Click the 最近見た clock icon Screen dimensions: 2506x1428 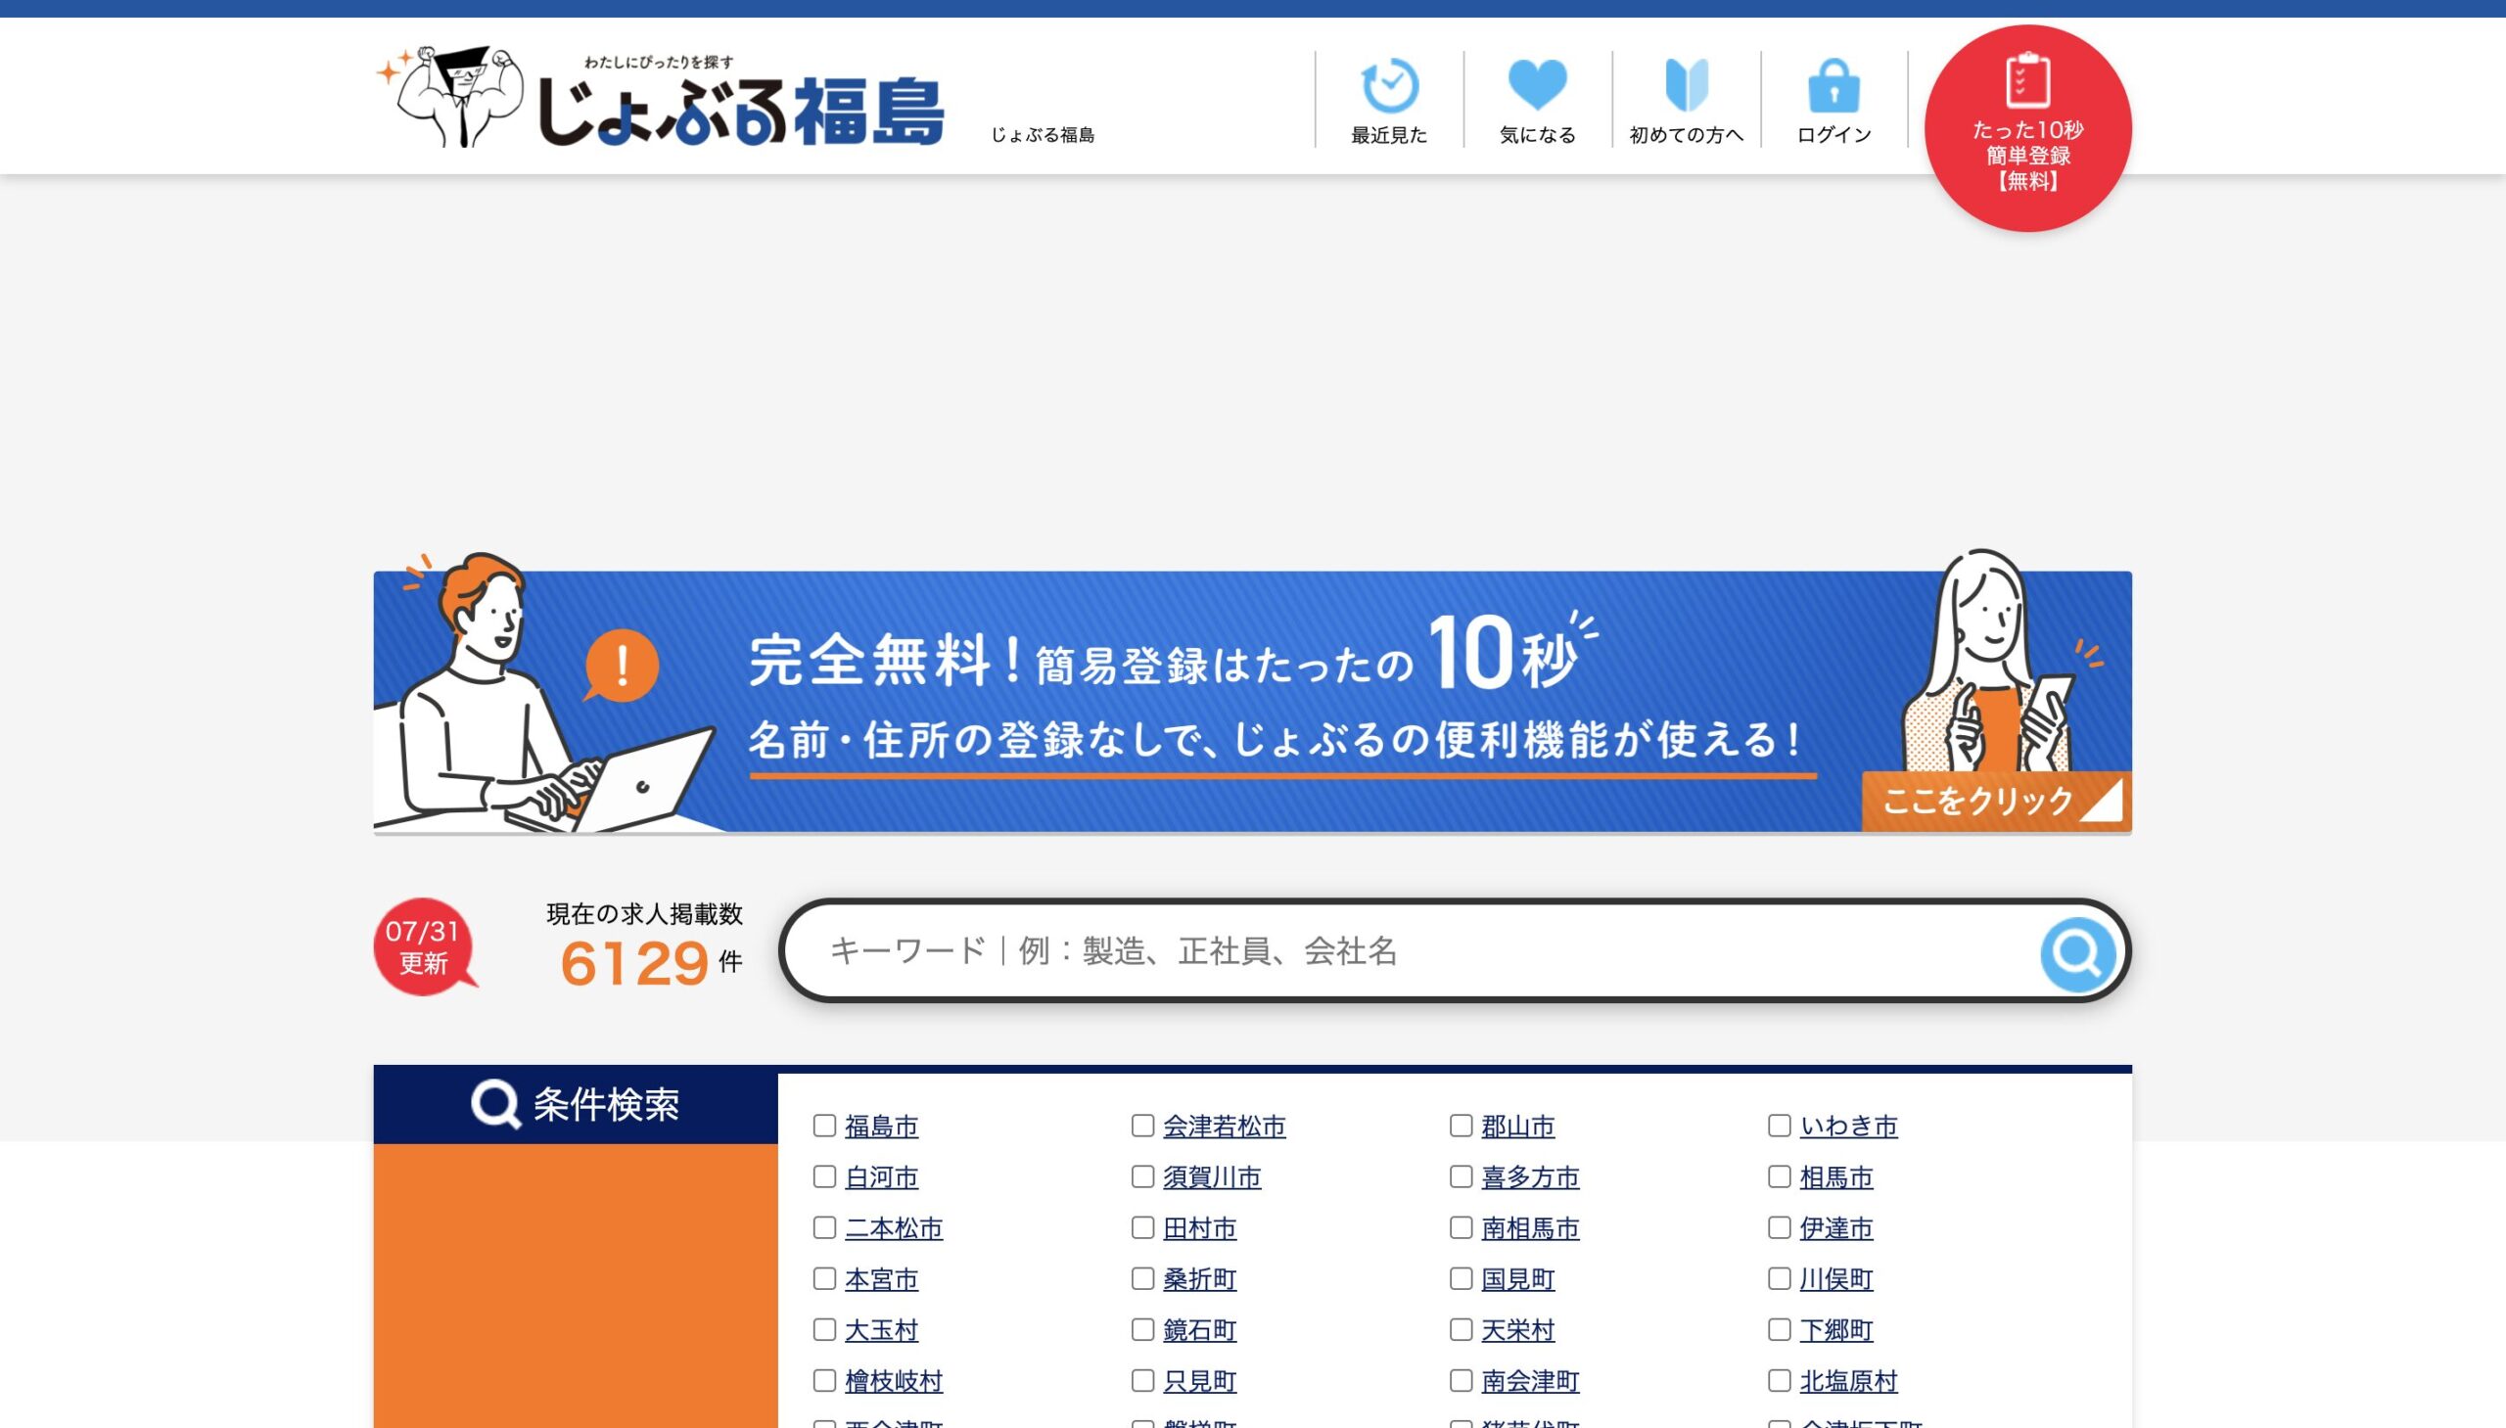[x=1389, y=86]
